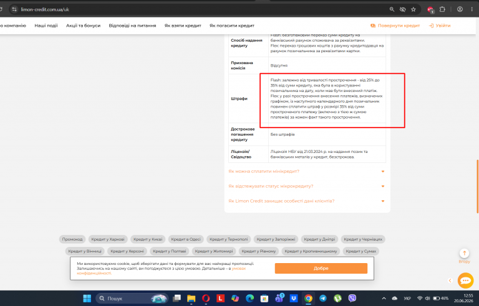Click the Кредит у Харкові tag

(x=108, y=239)
